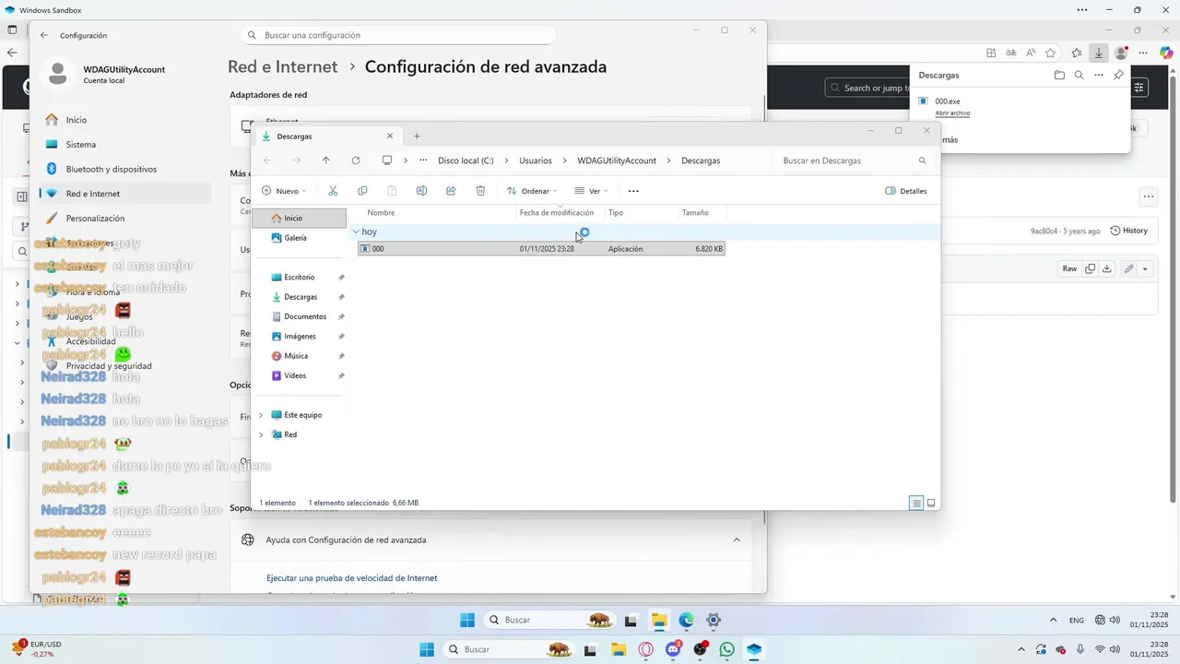Open downloads folder icon in Edge Descargas panel
This screenshot has width=1180, height=664.
click(1059, 76)
